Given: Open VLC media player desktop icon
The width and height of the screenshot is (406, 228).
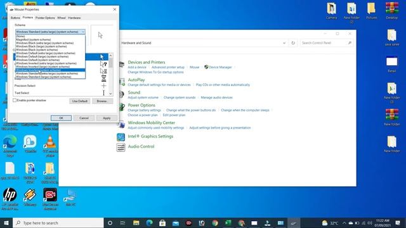Looking at the screenshot, I should 50,146.
